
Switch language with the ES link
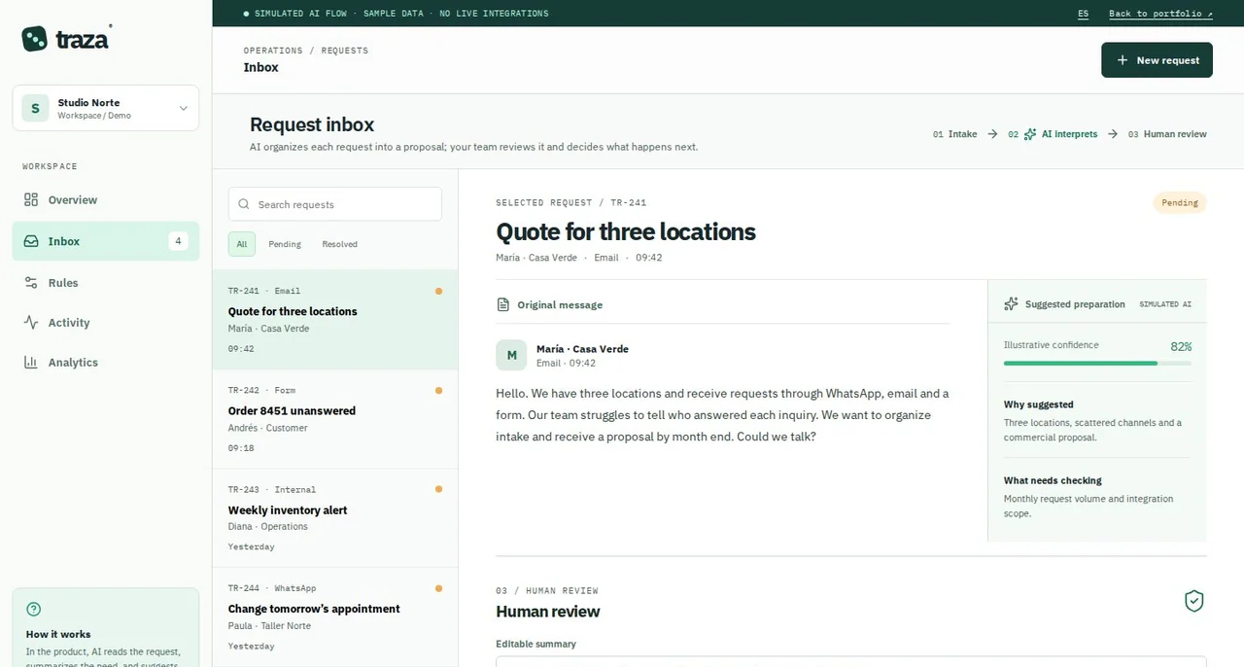(1084, 14)
